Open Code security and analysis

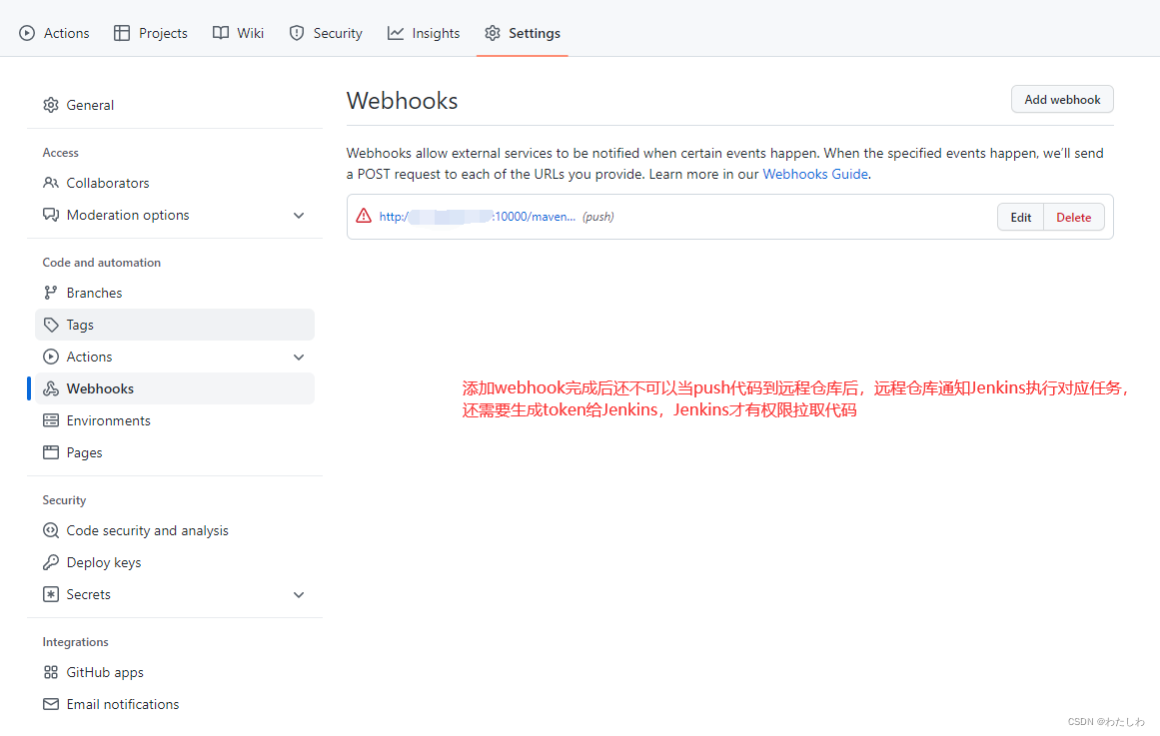tap(175, 530)
